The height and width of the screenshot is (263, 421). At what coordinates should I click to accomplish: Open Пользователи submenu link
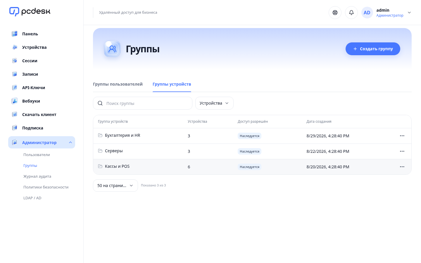point(37,155)
